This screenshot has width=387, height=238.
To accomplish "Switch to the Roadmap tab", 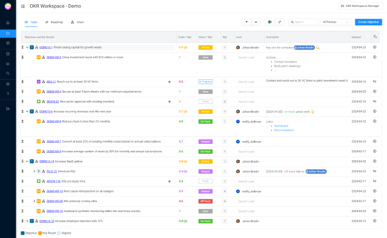I will (54, 22).
